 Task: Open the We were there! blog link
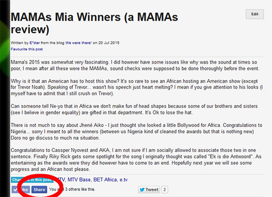pos(78,43)
